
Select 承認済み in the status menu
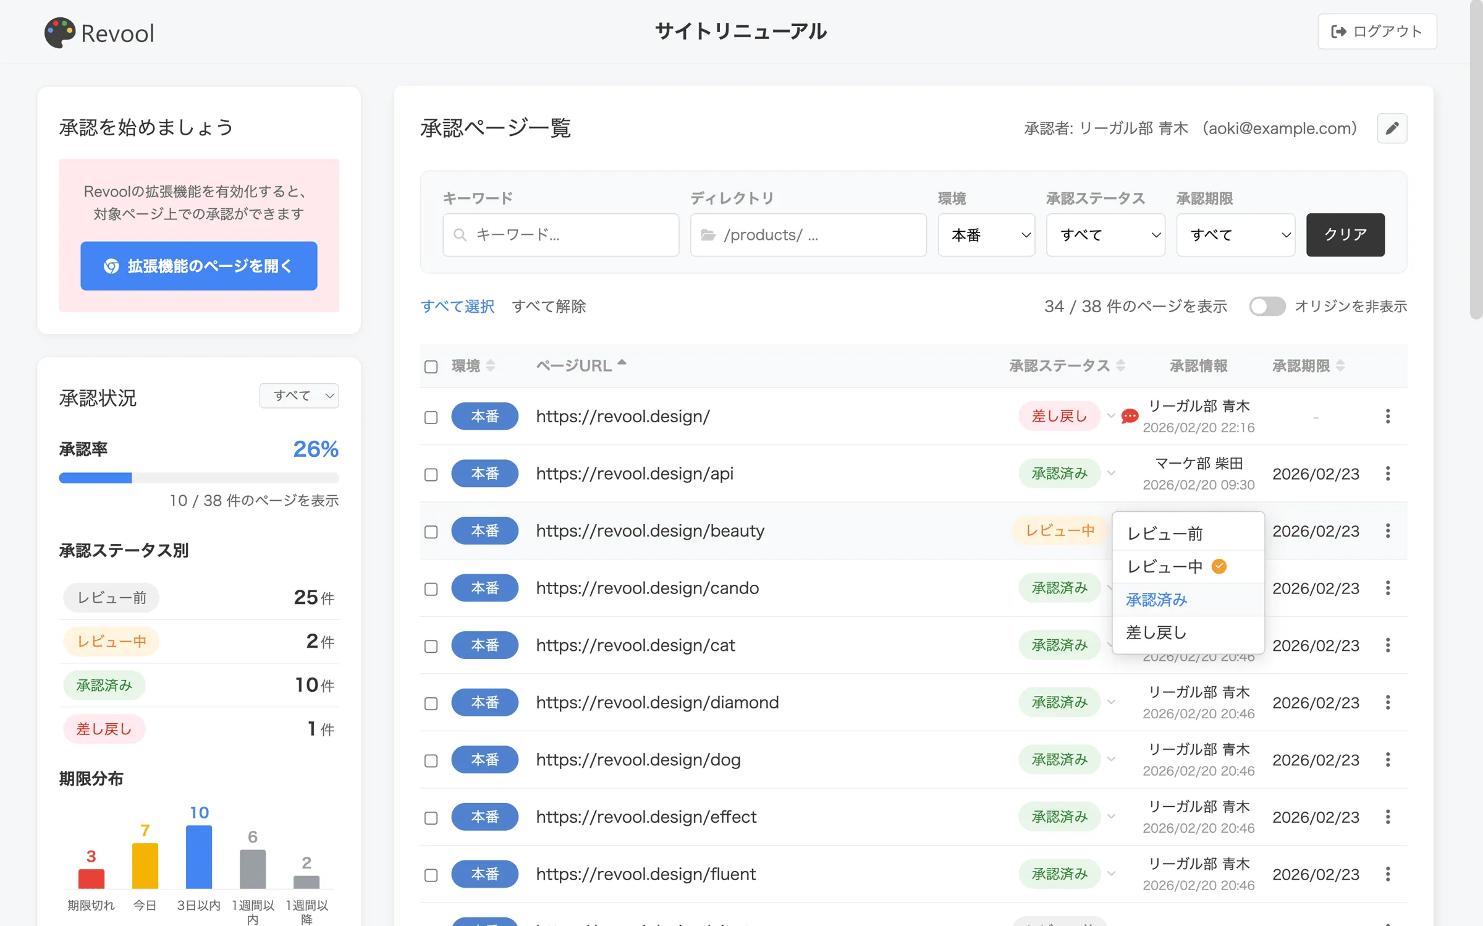click(x=1156, y=600)
